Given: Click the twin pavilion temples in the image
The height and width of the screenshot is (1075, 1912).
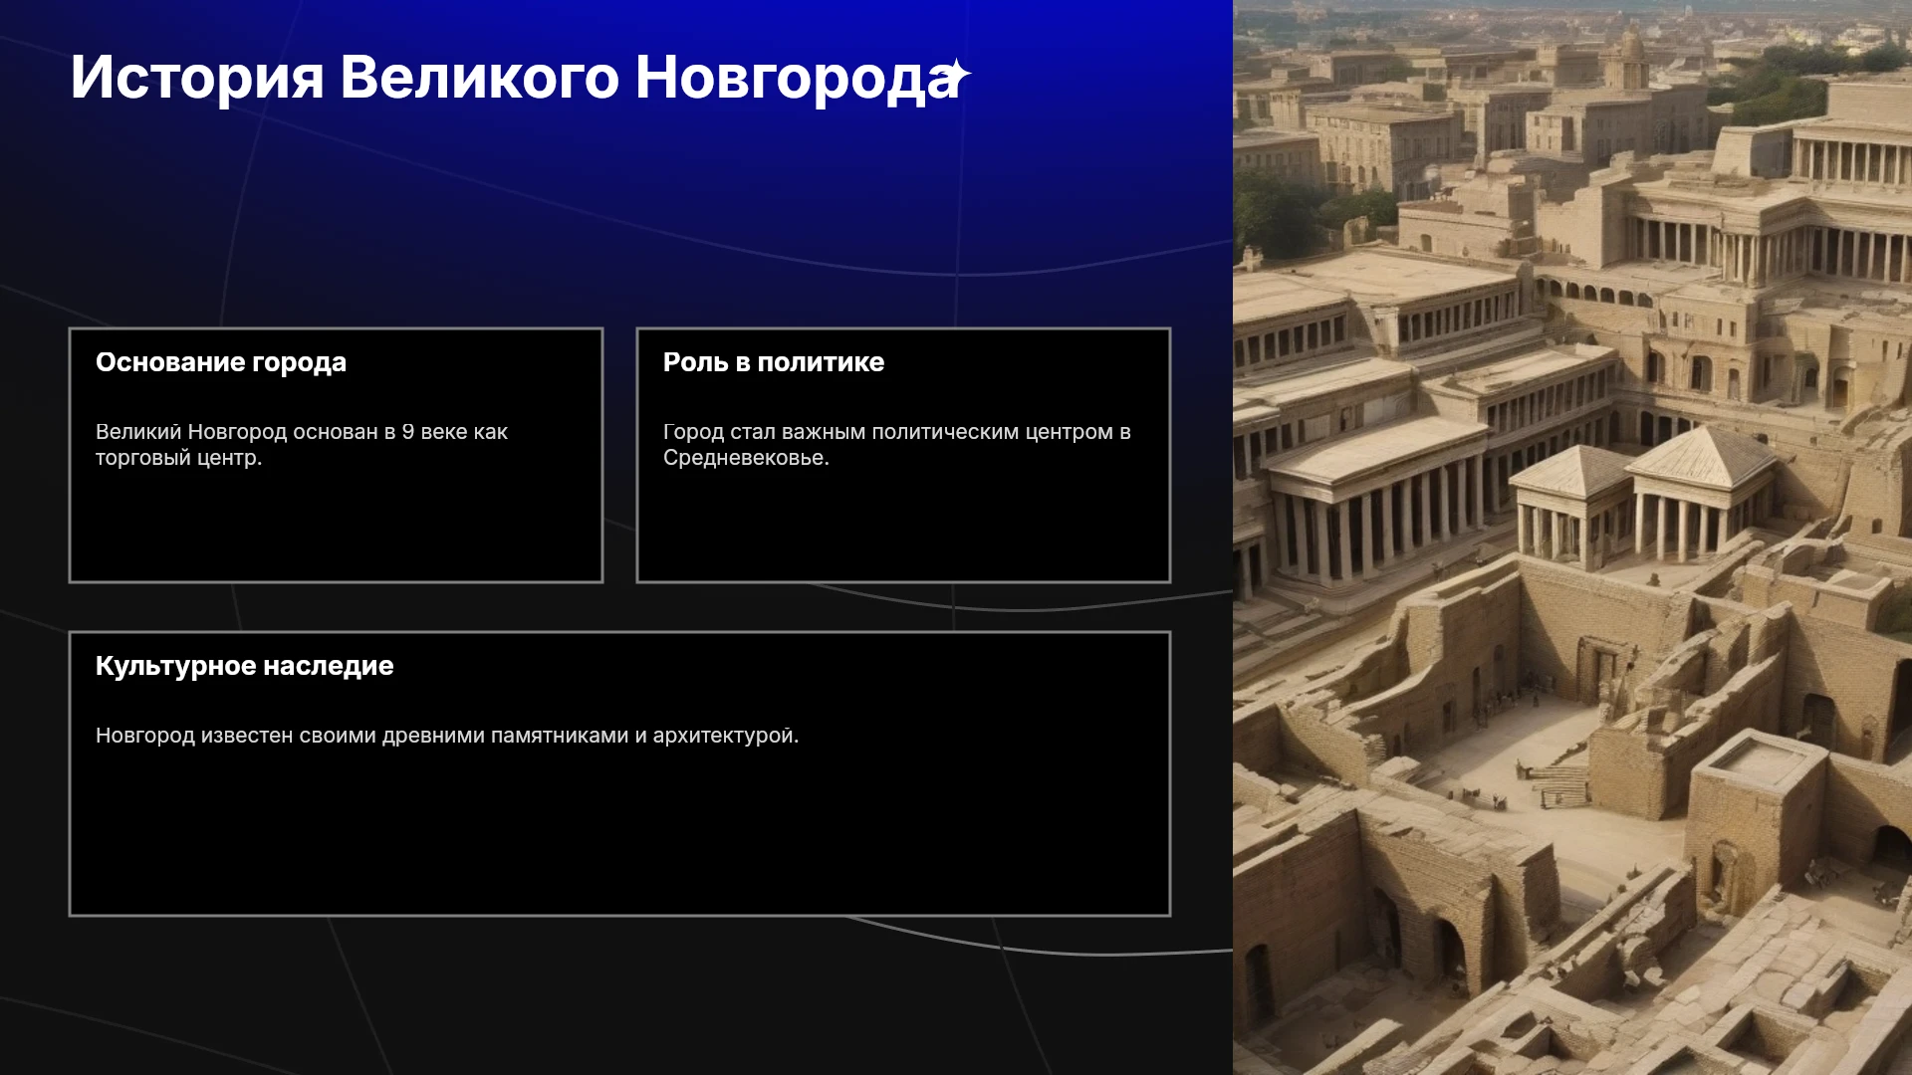Looking at the screenshot, I should point(1643,498).
